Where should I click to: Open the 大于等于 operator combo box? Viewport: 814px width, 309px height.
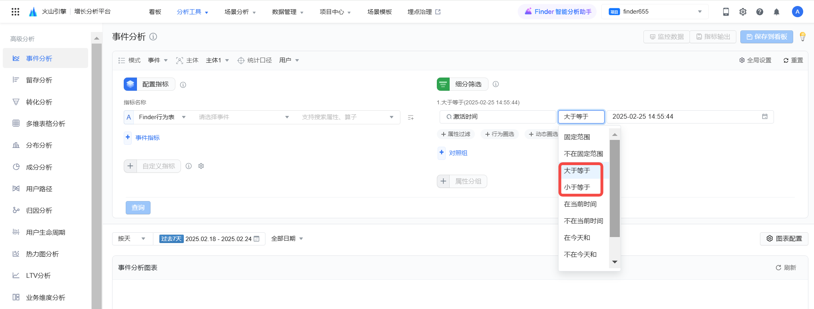click(581, 117)
